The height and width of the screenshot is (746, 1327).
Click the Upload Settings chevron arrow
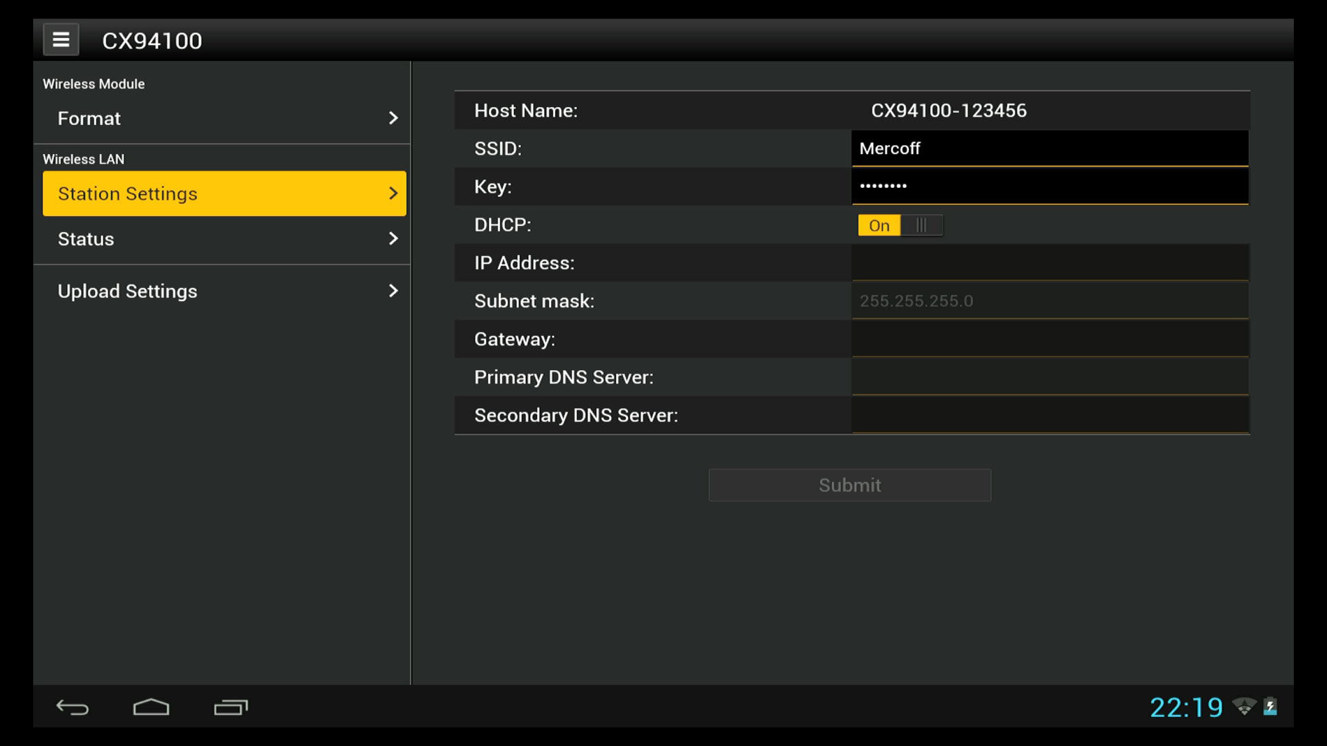(393, 291)
